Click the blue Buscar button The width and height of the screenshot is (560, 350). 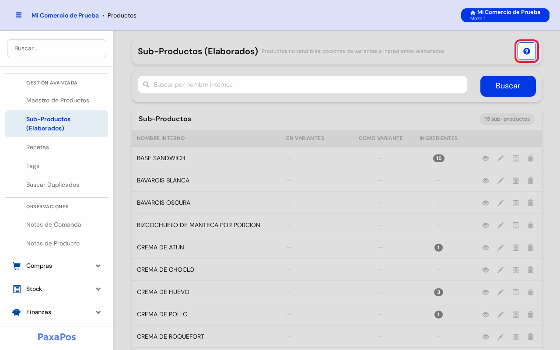coord(508,86)
